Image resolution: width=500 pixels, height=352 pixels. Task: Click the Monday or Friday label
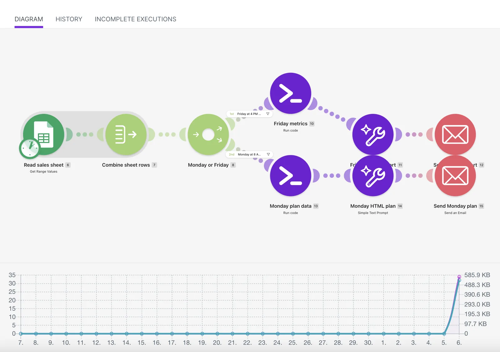coord(208,165)
